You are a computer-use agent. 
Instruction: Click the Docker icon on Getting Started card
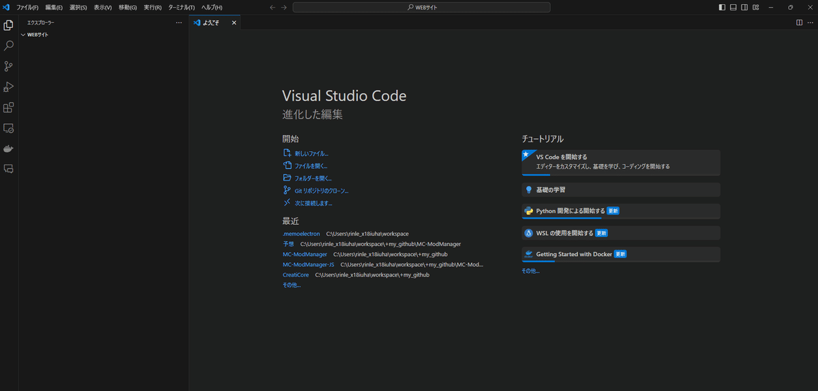pos(528,254)
